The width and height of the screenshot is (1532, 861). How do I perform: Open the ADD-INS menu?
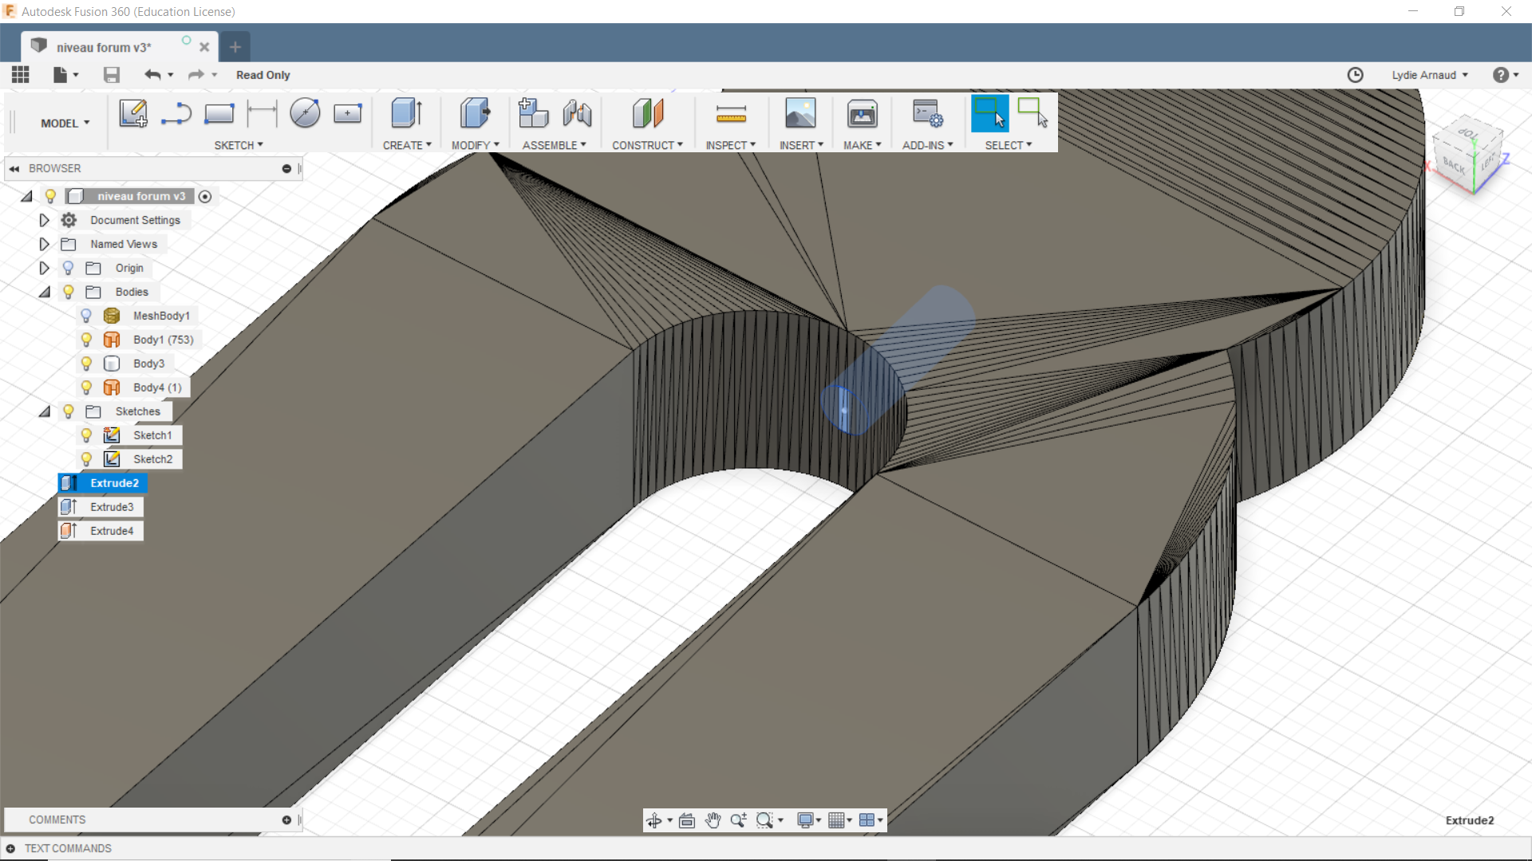927,145
